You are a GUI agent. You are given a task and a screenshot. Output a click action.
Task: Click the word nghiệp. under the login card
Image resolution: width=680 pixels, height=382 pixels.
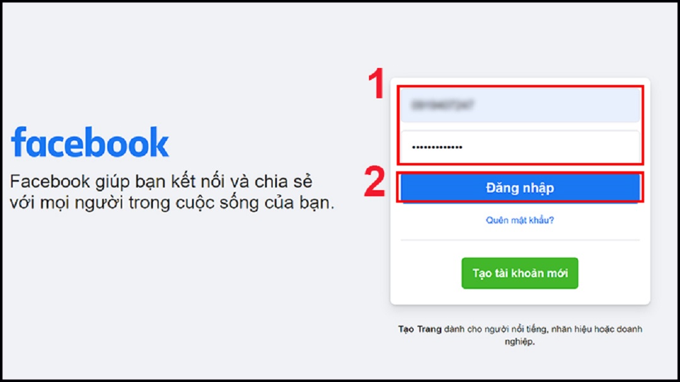coord(519,342)
